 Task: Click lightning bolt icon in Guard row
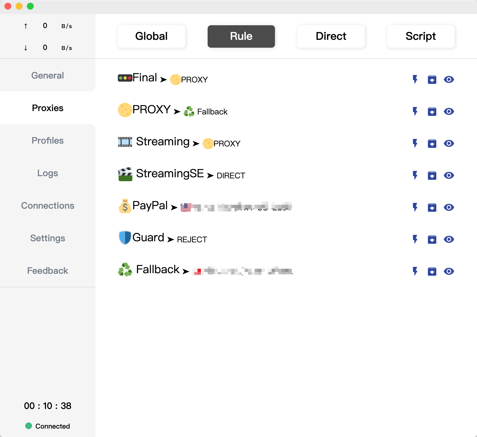point(415,239)
